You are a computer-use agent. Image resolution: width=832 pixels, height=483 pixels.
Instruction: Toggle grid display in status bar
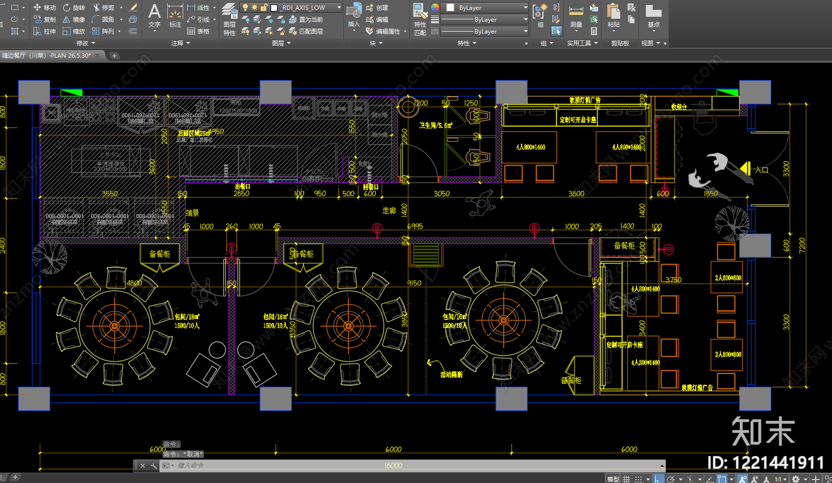627,479
